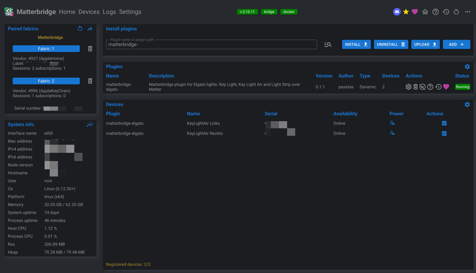Screen dimensions: 476x273
Task: Go to Home menu item
Action: point(67,12)
